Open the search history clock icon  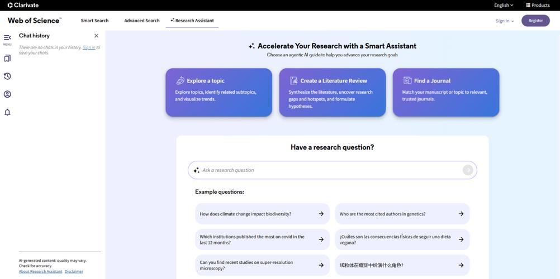[7, 76]
